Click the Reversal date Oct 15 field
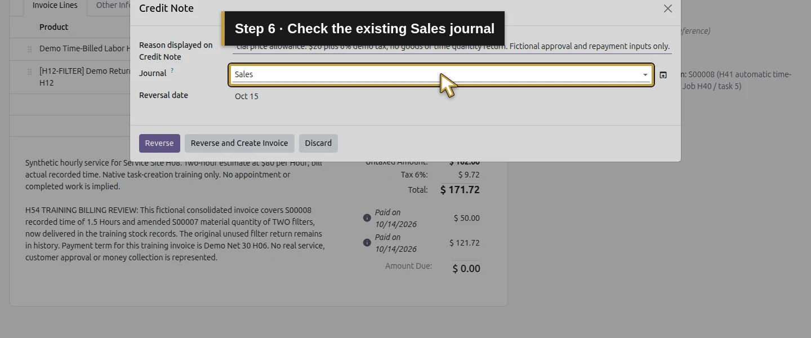Image resolution: width=811 pixels, height=338 pixels. (x=247, y=96)
